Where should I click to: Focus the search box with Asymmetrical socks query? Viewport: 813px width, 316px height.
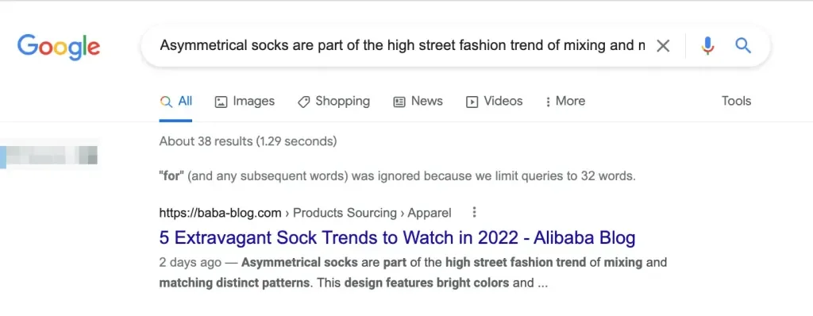coord(403,46)
